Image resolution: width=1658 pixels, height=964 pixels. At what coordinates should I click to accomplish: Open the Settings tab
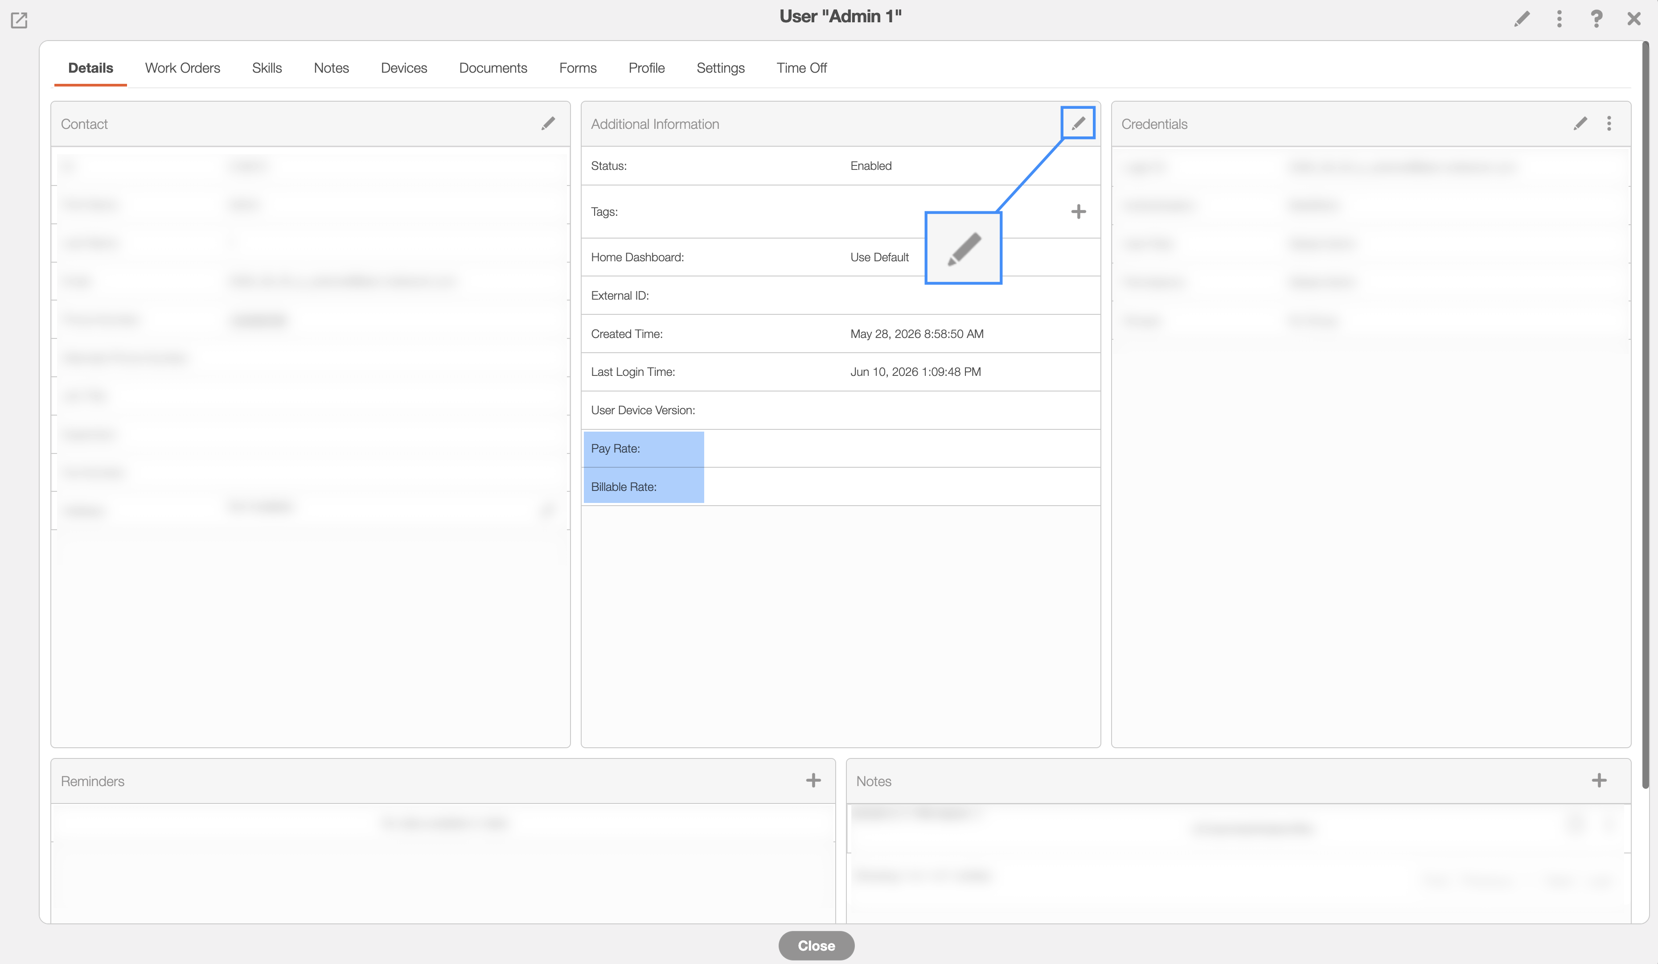(720, 68)
